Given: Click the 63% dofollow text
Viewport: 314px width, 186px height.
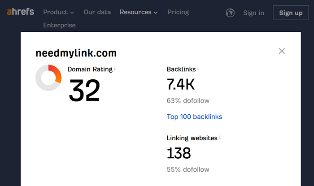Looking at the screenshot, I should pyautogui.click(x=188, y=100).
